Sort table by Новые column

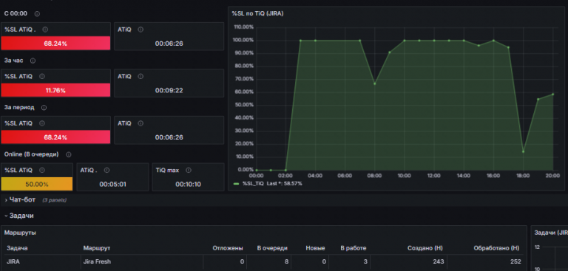pyautogui.click(x=315, y=248)
